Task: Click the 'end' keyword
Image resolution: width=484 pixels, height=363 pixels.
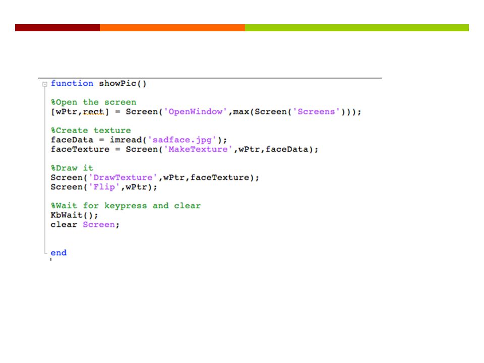Action: click(x=58, y=253)
